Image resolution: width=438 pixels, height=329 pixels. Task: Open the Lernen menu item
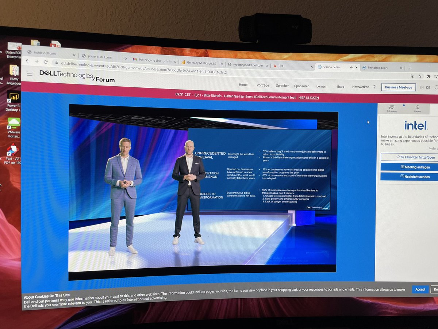321,87
